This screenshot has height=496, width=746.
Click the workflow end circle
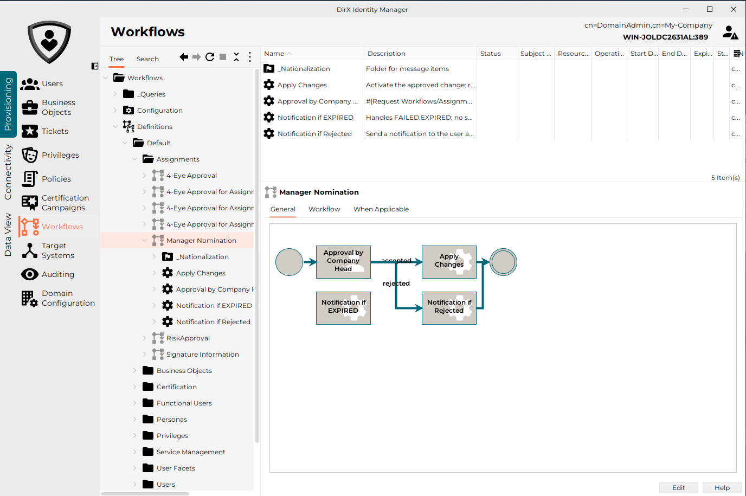(503, 262)
